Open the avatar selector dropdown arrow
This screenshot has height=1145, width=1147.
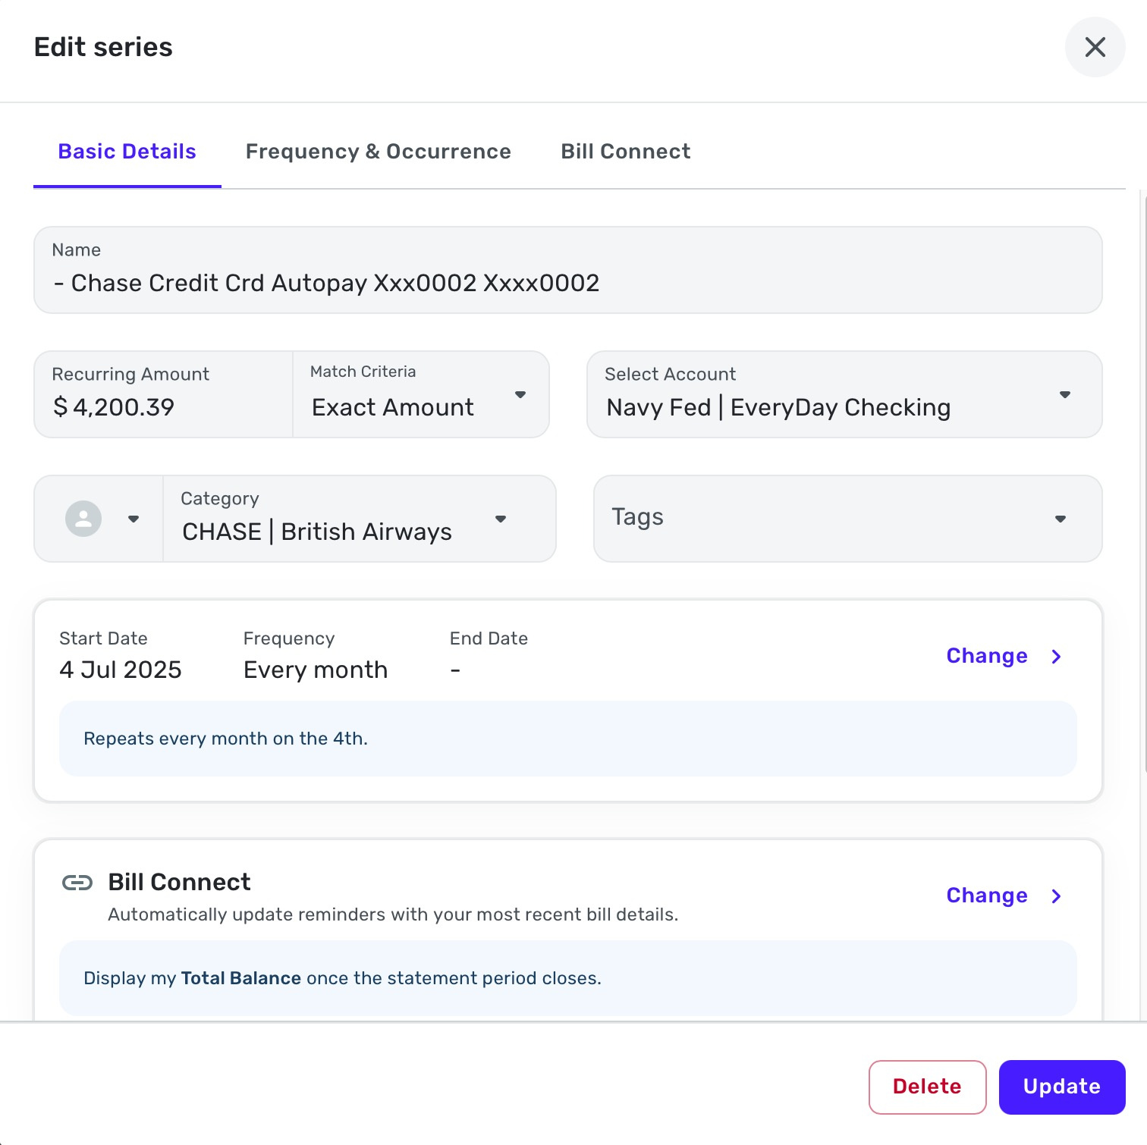pyautogui.click(x=134, y=519)
